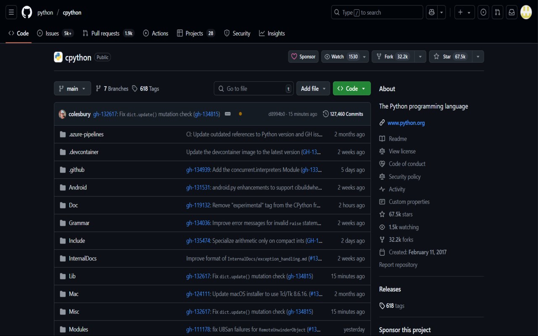Screen dimensions: 538x336
Task: Click the Doc folder icon
Action: coord(63,205)
